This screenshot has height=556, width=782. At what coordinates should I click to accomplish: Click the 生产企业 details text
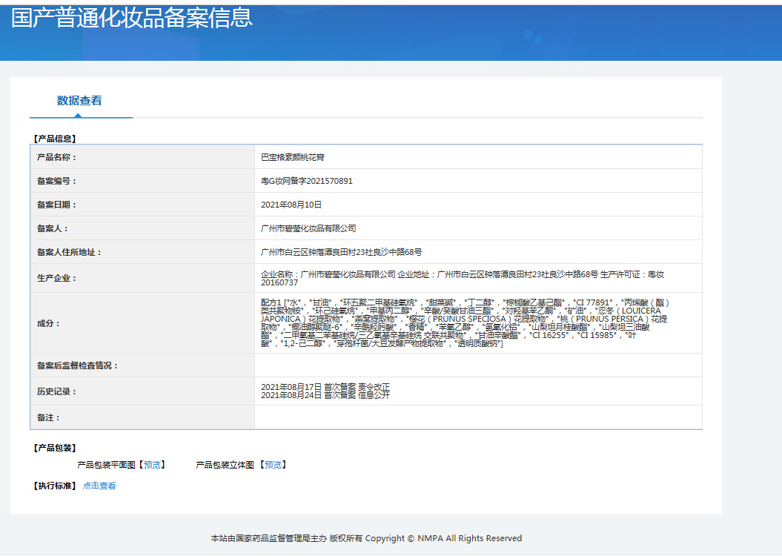pos(463,278)
